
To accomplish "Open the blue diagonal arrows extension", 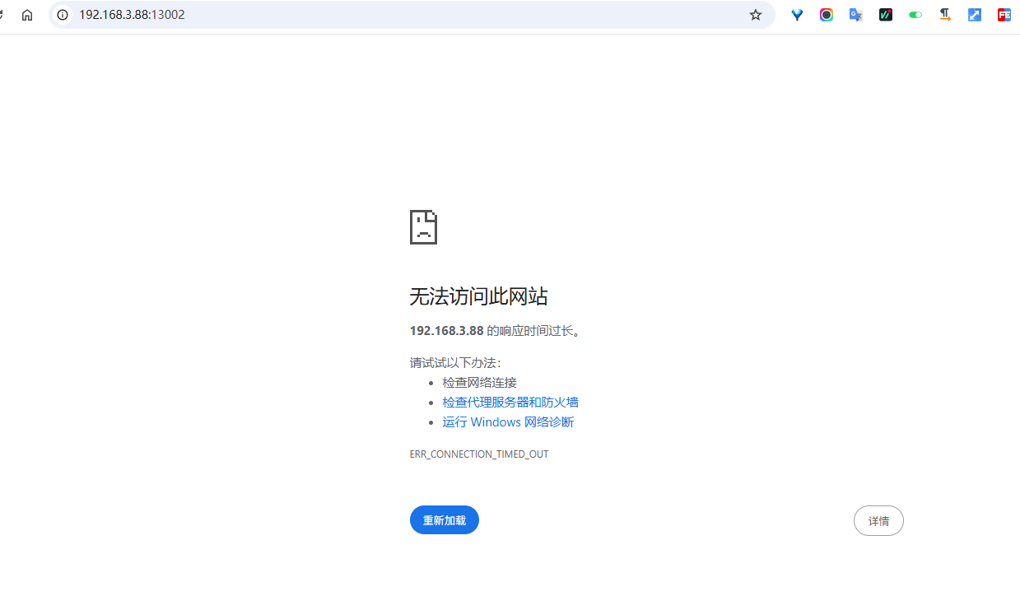I will 975,15.
